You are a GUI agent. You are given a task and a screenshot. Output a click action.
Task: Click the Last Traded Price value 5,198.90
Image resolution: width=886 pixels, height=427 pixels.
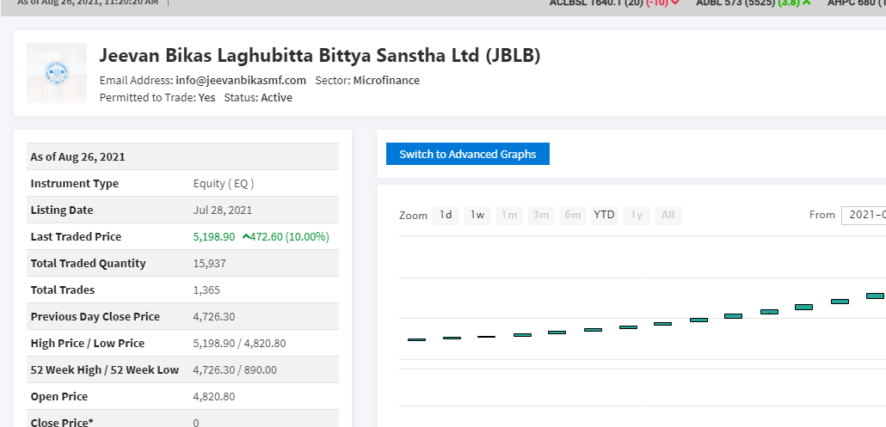pyautogui.click(x=214, y=237)
